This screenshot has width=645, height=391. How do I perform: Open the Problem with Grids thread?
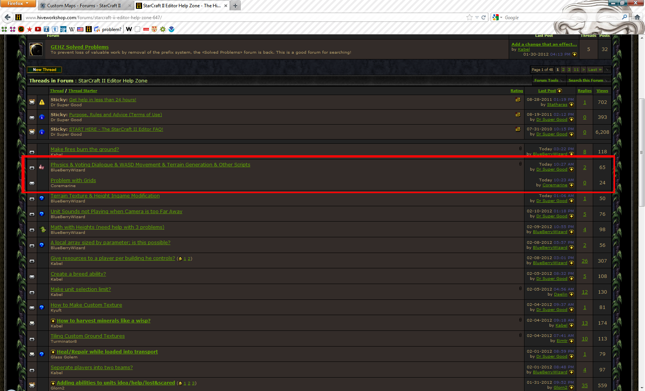[x=73, y=181]
